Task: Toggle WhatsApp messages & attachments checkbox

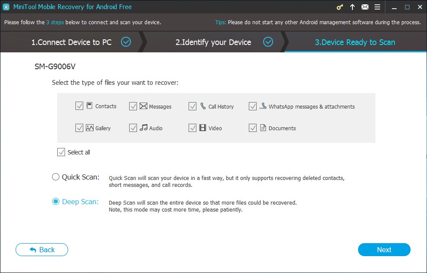Action: click(x=253, y=106)
